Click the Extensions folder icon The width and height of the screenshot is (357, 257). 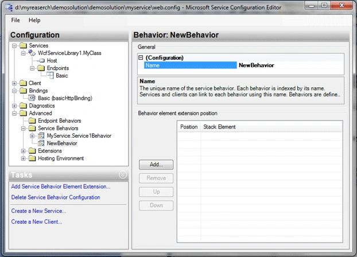(x=32, y=151)
